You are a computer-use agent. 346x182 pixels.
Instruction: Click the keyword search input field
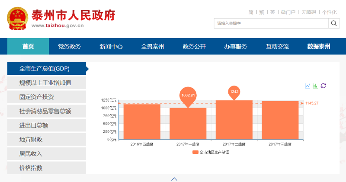[271, 23]
